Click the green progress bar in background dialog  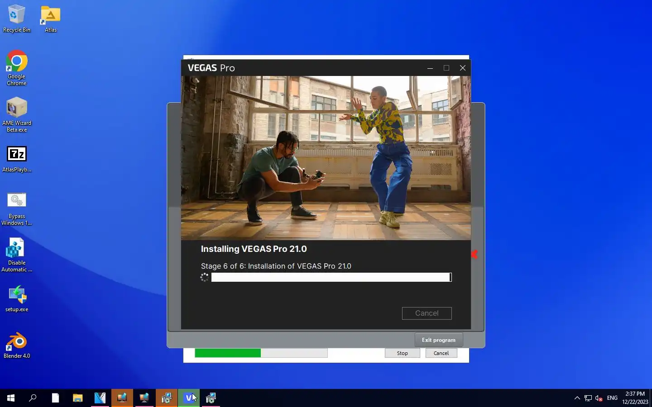click(261, 353)
